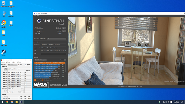Click the ranking list scrollbar
The height and width of the screenshot is (104, 185).
coord(66,68)
